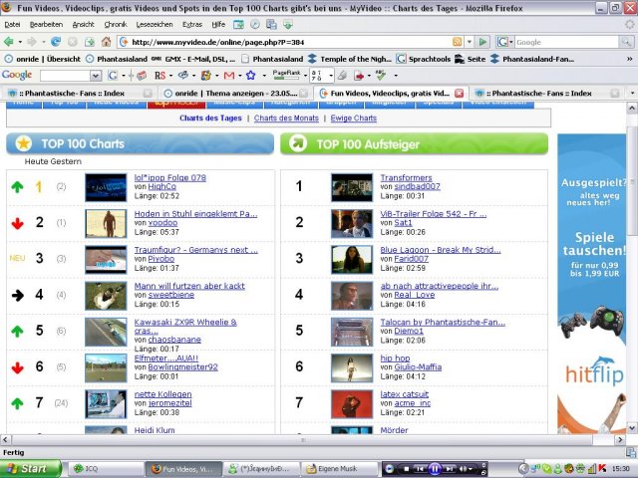
Task: Click the Kawasaki ZX9R Wheelie thumbnail
Action: coord(106,332)
